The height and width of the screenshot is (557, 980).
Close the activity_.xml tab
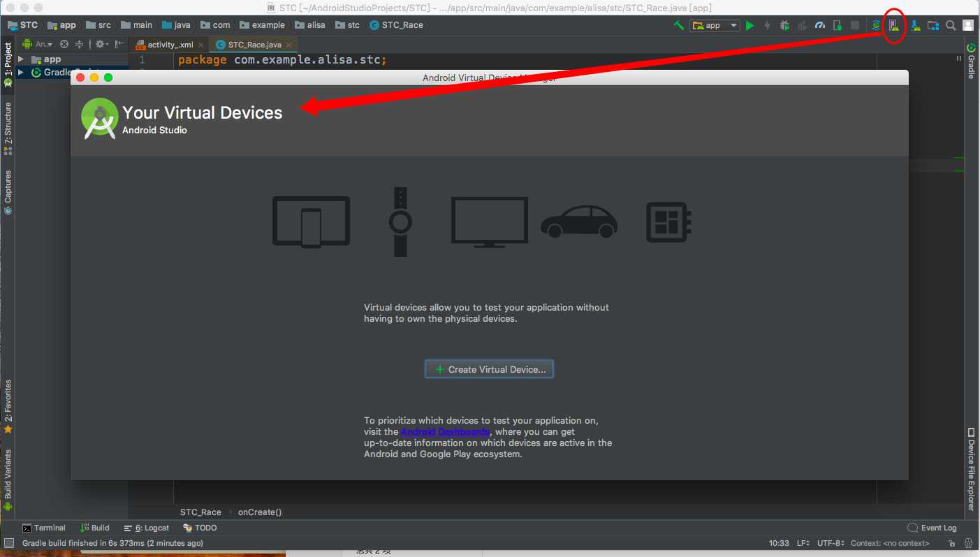coord(200,45)
